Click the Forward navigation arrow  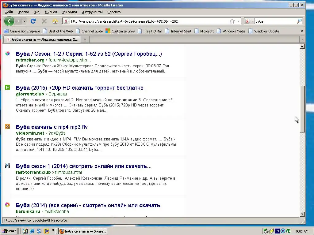click(18, 21)
